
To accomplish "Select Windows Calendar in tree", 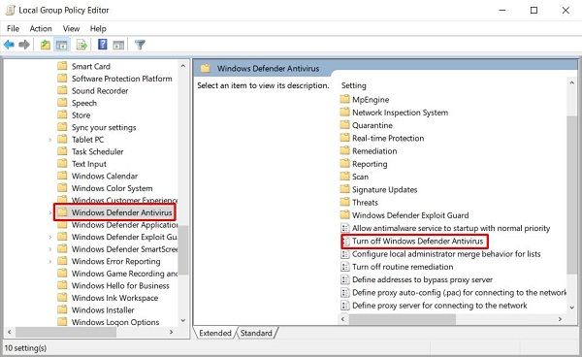I will [105, 176].
